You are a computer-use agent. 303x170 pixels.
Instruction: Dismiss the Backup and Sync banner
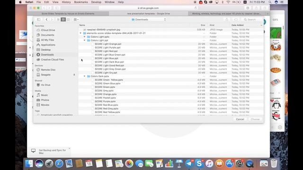click(69, 148)
